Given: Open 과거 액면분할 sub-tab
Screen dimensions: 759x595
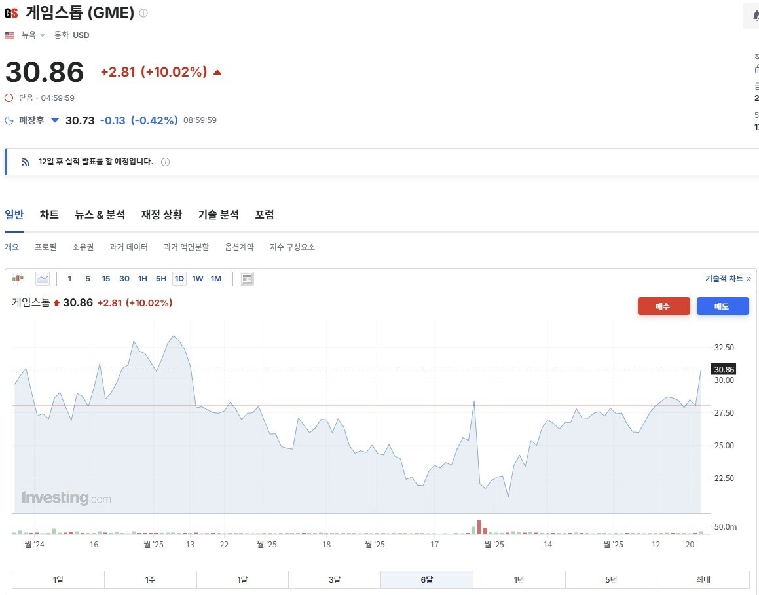Looking at the screenshot, I should pyautogui.click(x=187, y=247).
